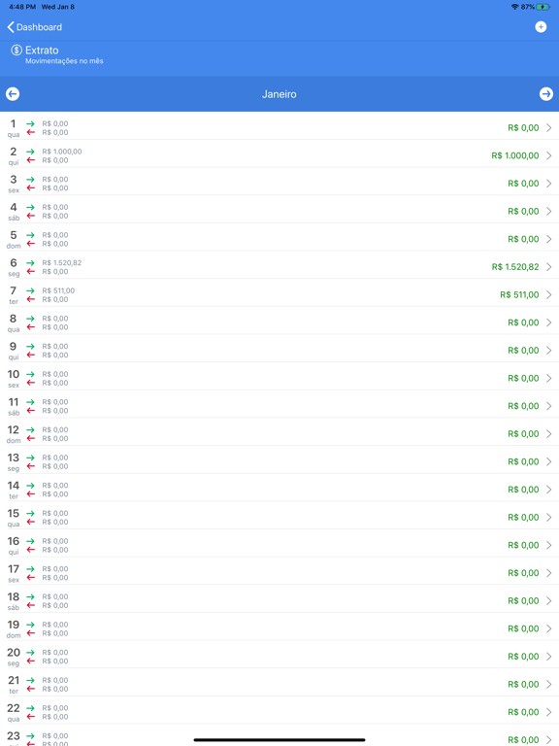The height and width of the screenshot is (746, 559).
Task: Tap green income arrow for day 18
Action: [x=30, y=597]
